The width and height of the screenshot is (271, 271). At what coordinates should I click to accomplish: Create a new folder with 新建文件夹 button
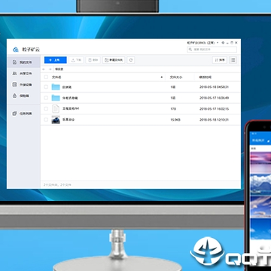coord(114,60)
